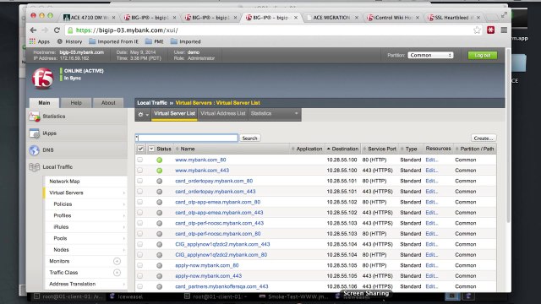
Task: Expand Virtual Servers submenu arrow
Action: pos(124,193)
